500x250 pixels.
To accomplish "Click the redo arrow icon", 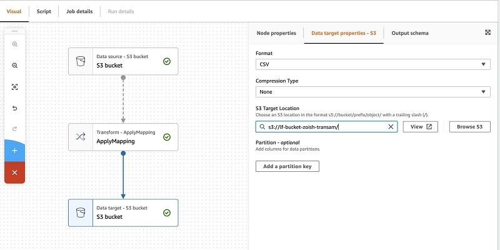I will [14, 129].
